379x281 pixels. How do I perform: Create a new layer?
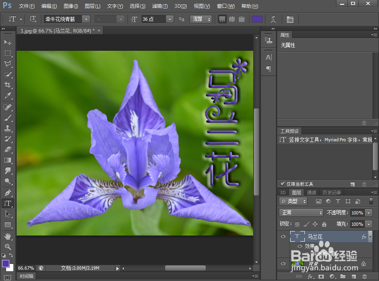coord(353,276)
